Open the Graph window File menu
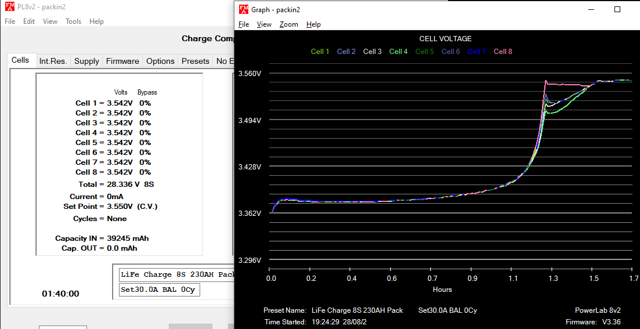Image resolution: width=640 pixels, height=329 pixels. [244, 24]
